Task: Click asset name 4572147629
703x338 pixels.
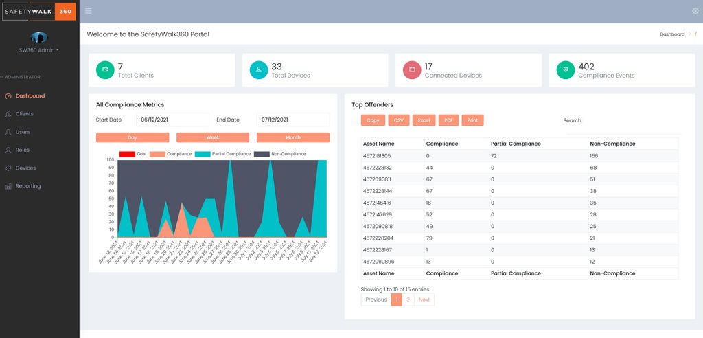Action: (x=377, y=214)
